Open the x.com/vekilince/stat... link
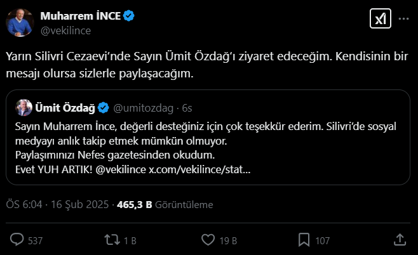 pyautogui.click(x=199, y=170)
